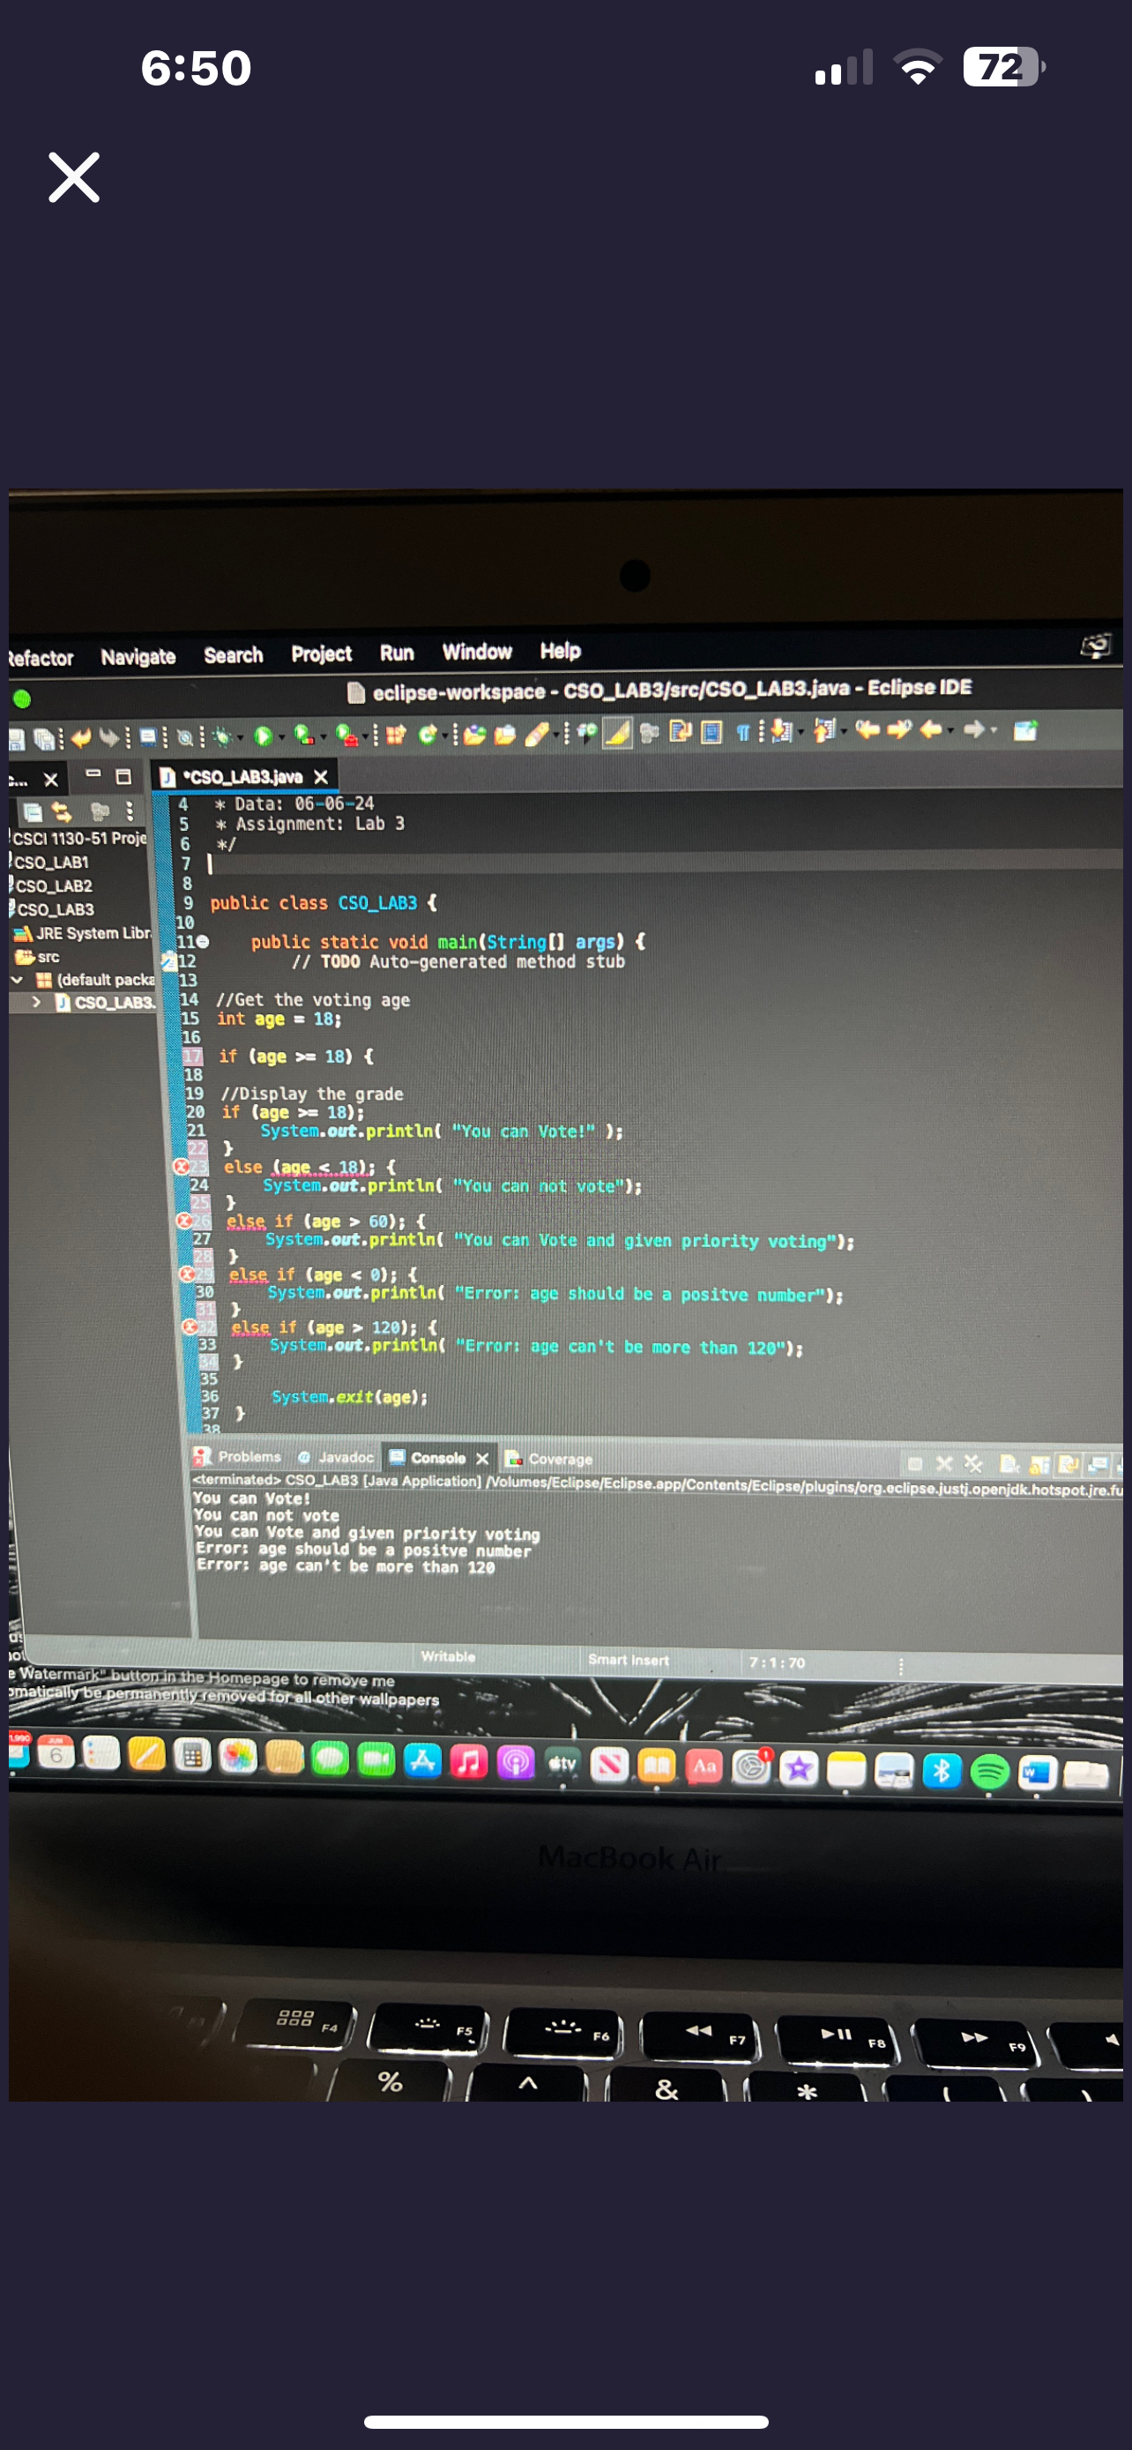Toggle Show Whitespace Characters paragraph icon
The width and height of the screenshot is (1132, 2450).
743,731
